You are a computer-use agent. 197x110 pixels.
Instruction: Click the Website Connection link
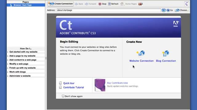(142, 61)
